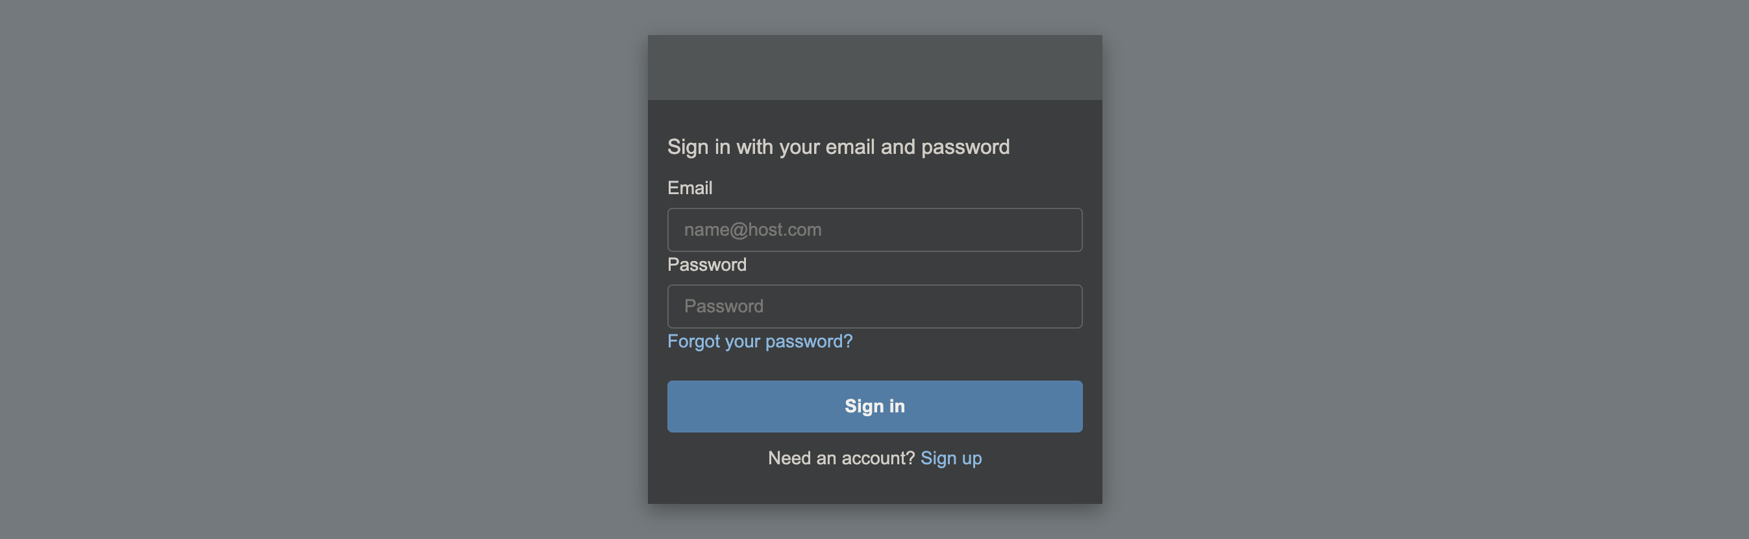Focus the Password input field
The image size is (1749, 539).
[874, 306]
